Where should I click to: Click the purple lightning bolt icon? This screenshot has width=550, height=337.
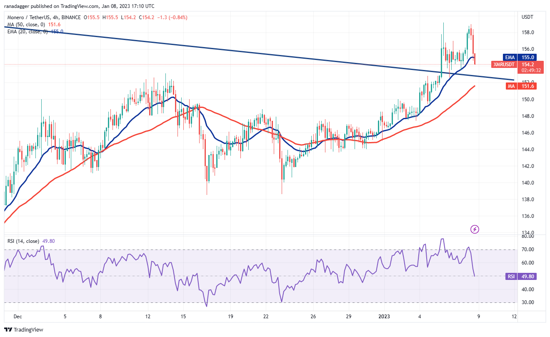point(475,229)
